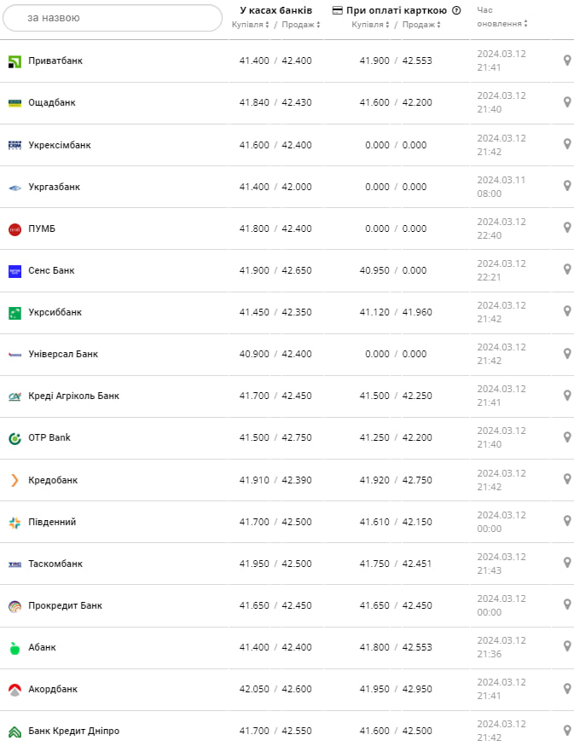The image size is (574, 752).
Task: Sort by cash desk Купівля rate
Action: (251, 25)
